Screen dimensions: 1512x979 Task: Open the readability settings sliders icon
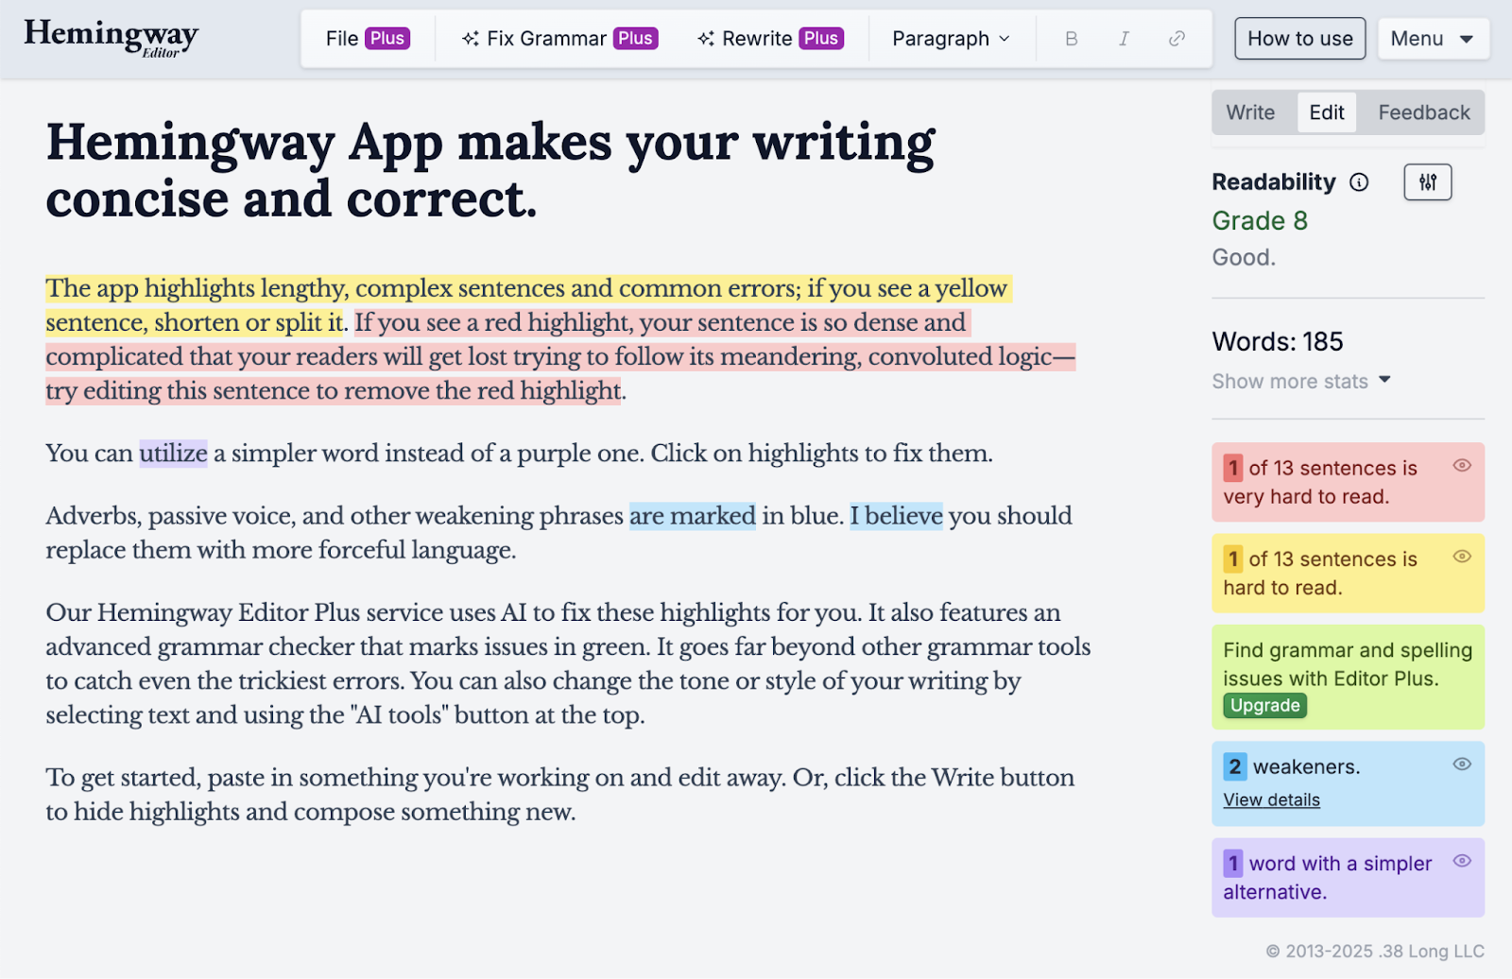pos(1427,181)
